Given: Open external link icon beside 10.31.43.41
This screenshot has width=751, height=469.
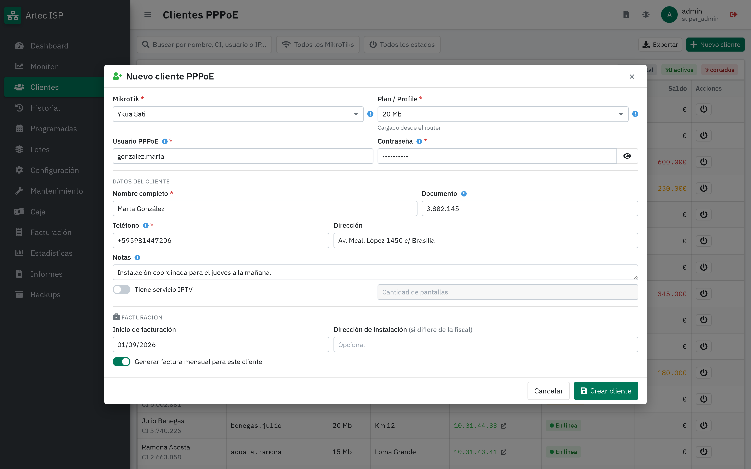Looking at the screenshot, I should point(503,452).
